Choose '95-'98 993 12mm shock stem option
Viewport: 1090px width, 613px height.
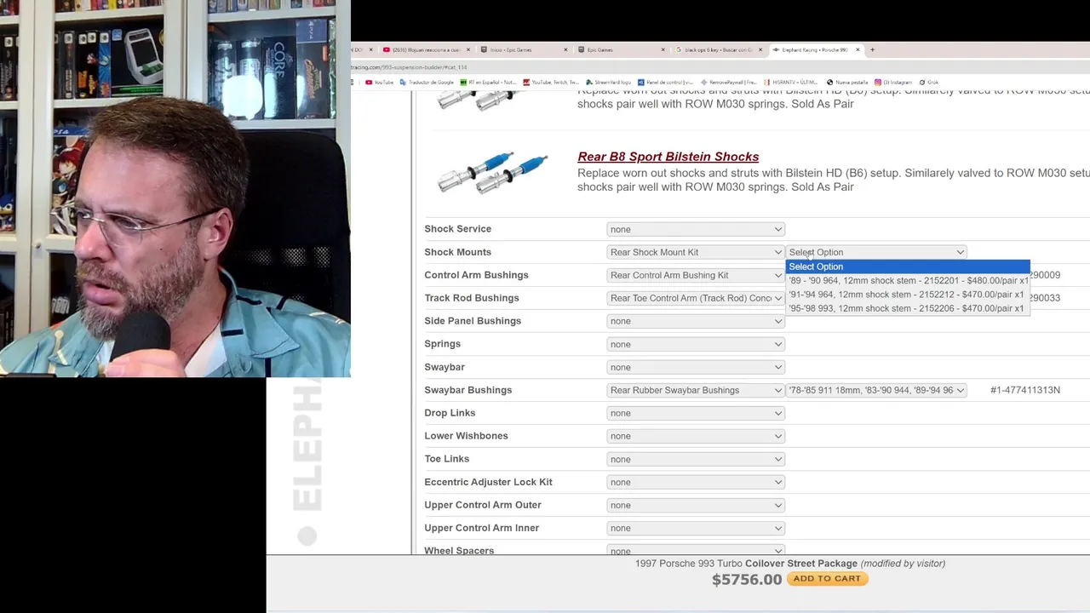coord(908,308)
